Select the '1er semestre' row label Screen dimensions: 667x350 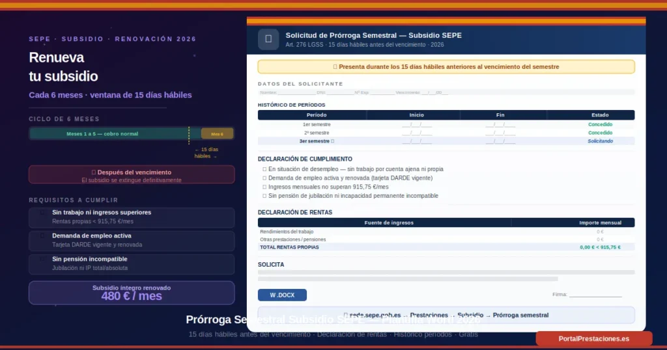tap(317, 124)
